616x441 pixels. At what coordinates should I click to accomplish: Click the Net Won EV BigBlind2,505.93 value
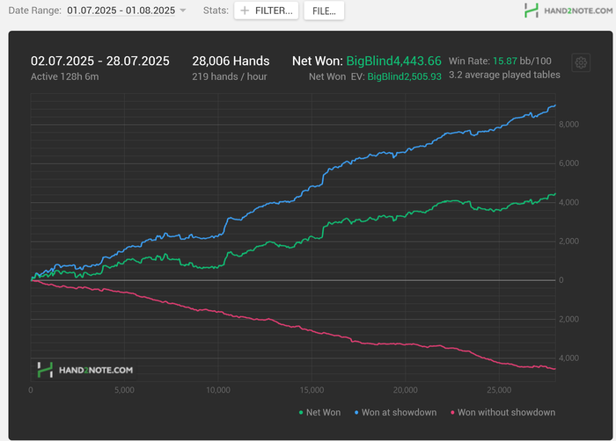pos(404,76)
